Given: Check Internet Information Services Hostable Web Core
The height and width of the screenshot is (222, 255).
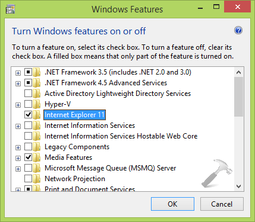Looking at the screenshot, I should (x=28, y=136).
